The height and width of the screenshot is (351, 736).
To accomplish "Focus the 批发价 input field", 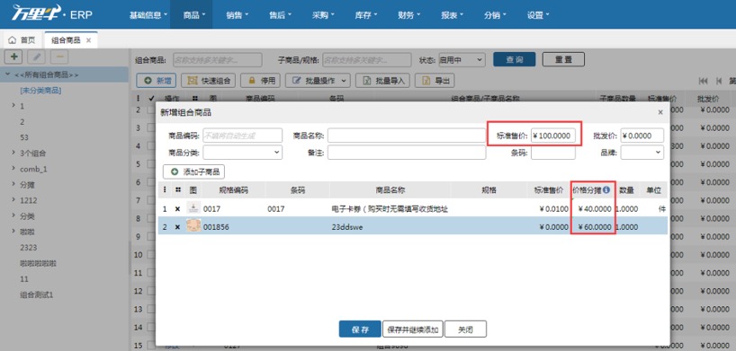I will tap(642, 136).
